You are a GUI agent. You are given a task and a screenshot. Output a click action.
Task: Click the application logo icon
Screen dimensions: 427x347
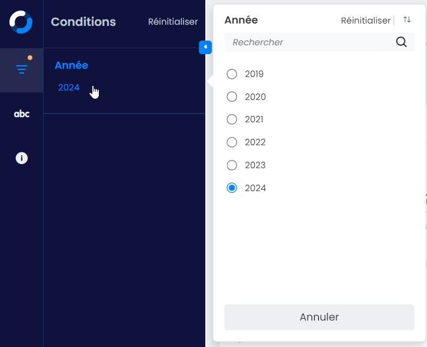point(21,22)
